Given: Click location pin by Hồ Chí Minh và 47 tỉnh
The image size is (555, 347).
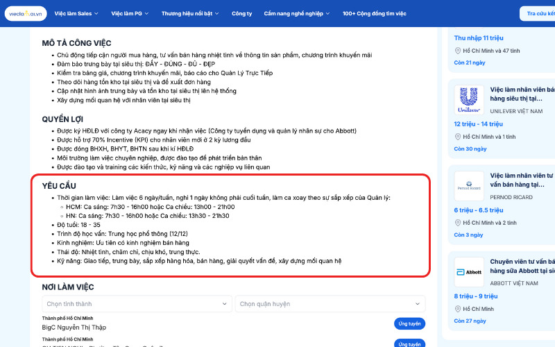Looking at the screenshot, I should [x=458, y=51].
